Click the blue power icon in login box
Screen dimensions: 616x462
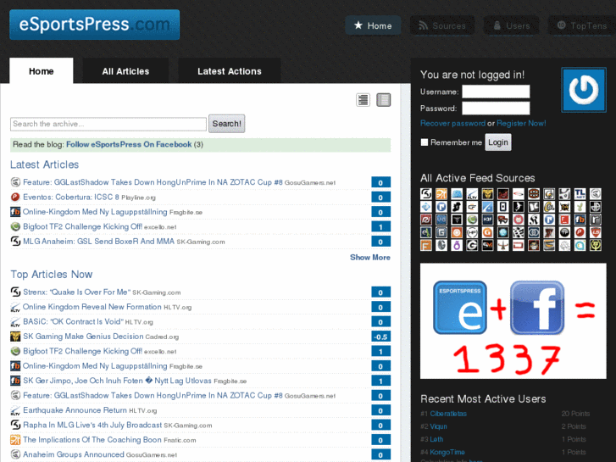click(x=584, y=90)
